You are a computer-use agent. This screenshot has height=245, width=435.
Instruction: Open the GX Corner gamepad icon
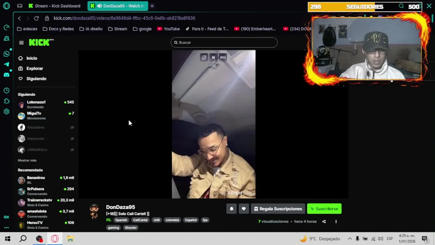[x=20, y=6]
